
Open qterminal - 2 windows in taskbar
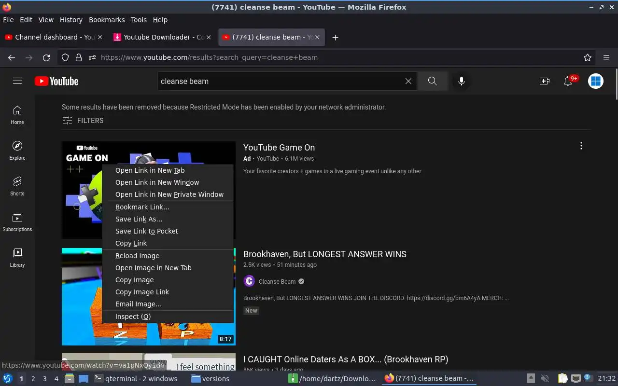(x=136, y=379)
